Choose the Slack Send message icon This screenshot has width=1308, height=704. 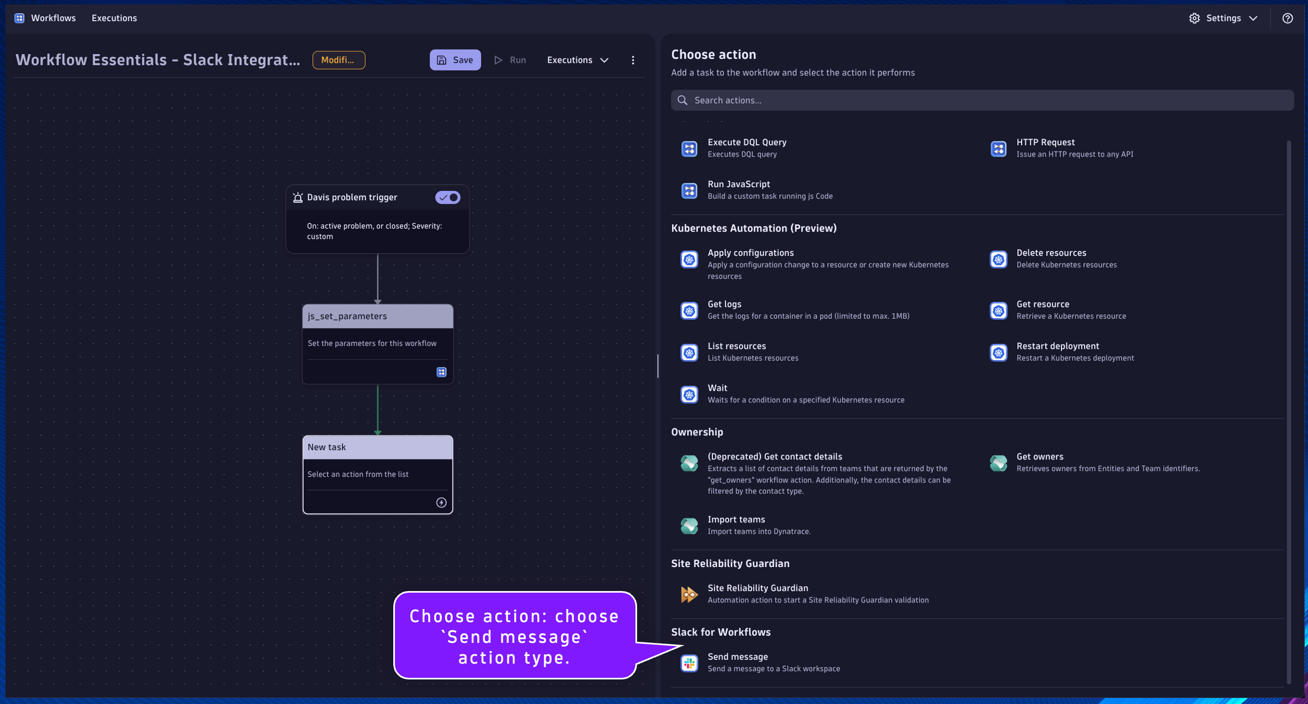(x=689, y=664)
